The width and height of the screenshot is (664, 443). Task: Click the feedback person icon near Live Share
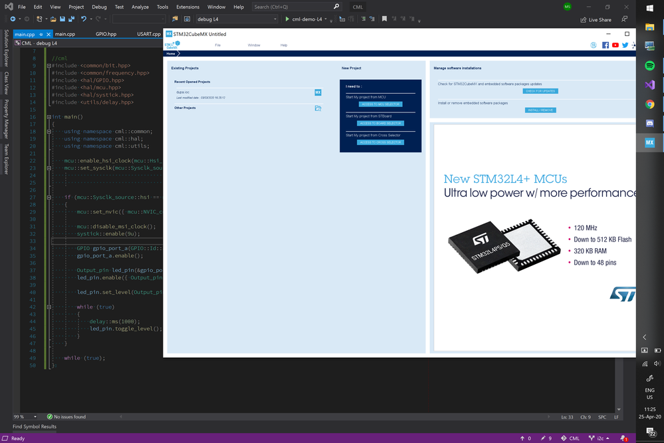pyautogui.click(x=624, y=19)
